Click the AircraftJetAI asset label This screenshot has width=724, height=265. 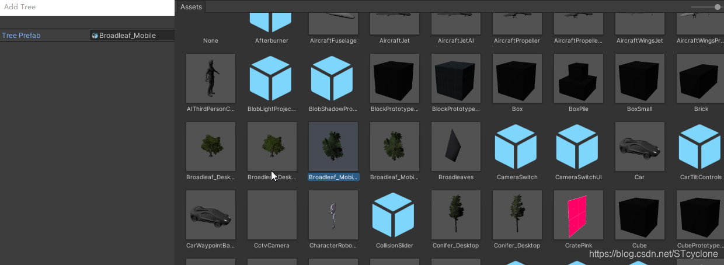click(x=455, y=41)
